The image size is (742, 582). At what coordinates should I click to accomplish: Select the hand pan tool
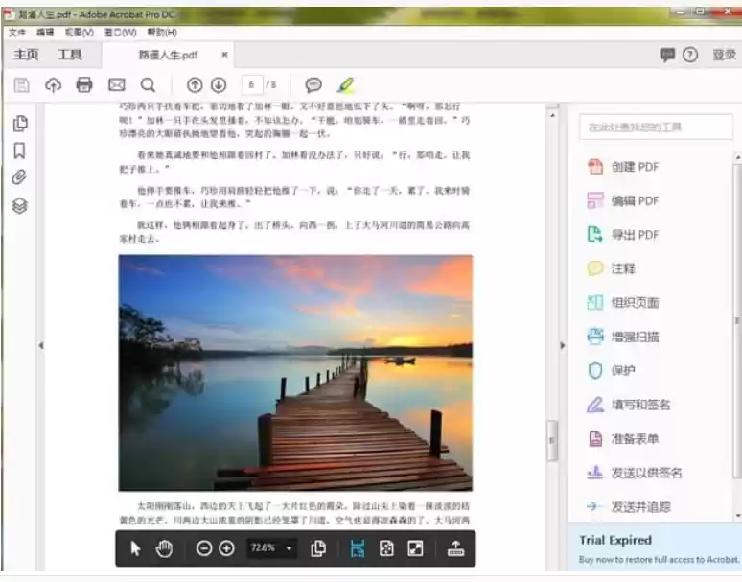point(164,548)
